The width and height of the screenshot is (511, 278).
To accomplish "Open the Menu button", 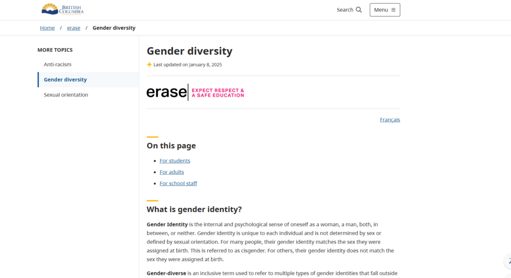I will pos(385,10).
